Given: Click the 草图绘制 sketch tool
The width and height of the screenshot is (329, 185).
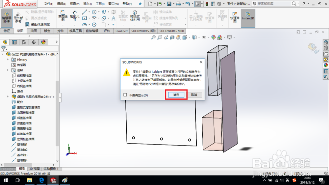Looking at the screenshot, I should [63, 16].
